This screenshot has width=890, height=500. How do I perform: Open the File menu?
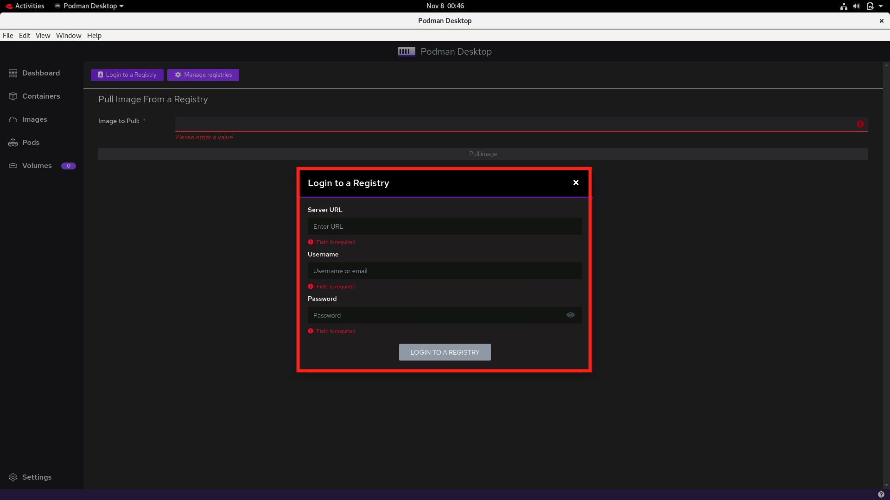coord(8,36)
